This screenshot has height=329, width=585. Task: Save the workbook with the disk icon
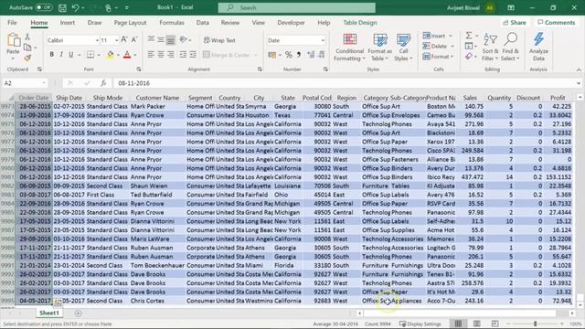pyautogui.click(x=62, y=7)
